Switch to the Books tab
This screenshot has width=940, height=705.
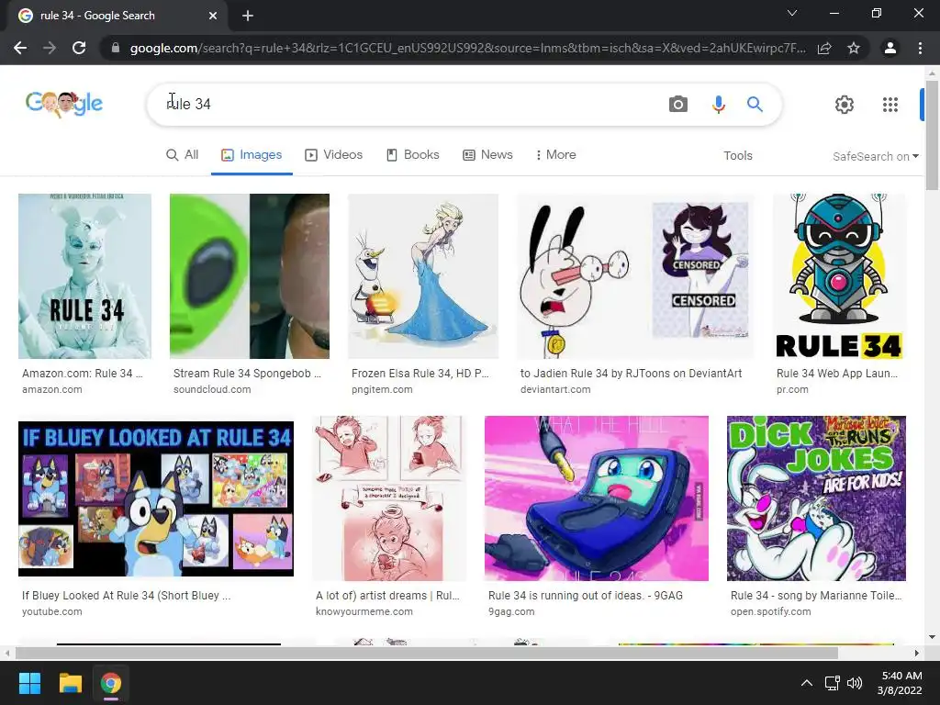tap(413, 154)
